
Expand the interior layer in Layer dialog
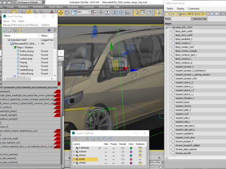[74, 155]
